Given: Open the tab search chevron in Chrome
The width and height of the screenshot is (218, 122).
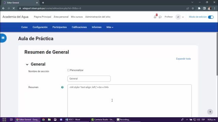Looking at the screenshot, I should pos(192,2).
